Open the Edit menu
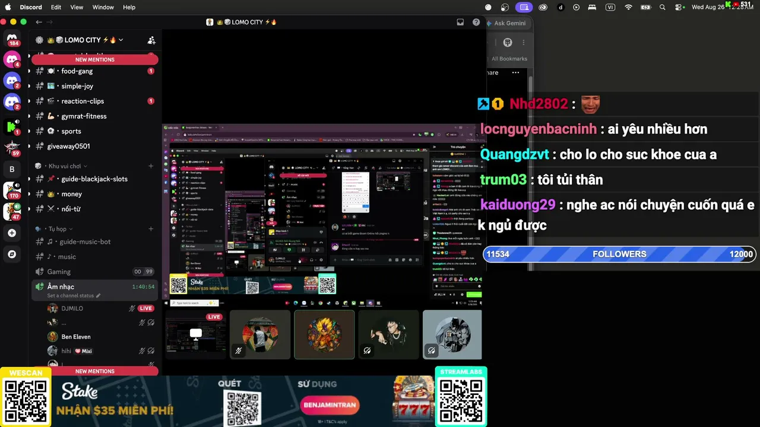The height and width of the screenshot is (427, 760). tap(56, 7)
